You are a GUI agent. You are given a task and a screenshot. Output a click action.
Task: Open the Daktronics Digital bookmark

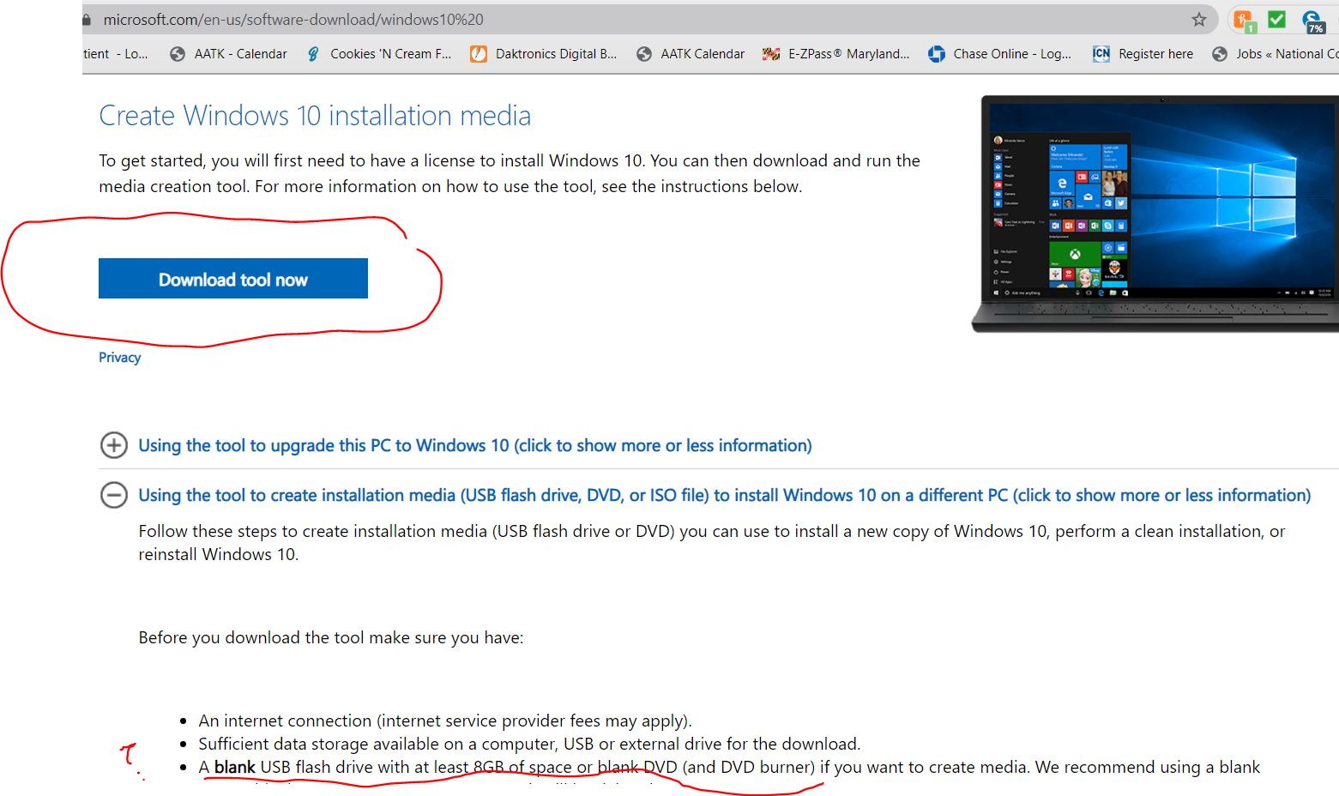pos(544,54)
